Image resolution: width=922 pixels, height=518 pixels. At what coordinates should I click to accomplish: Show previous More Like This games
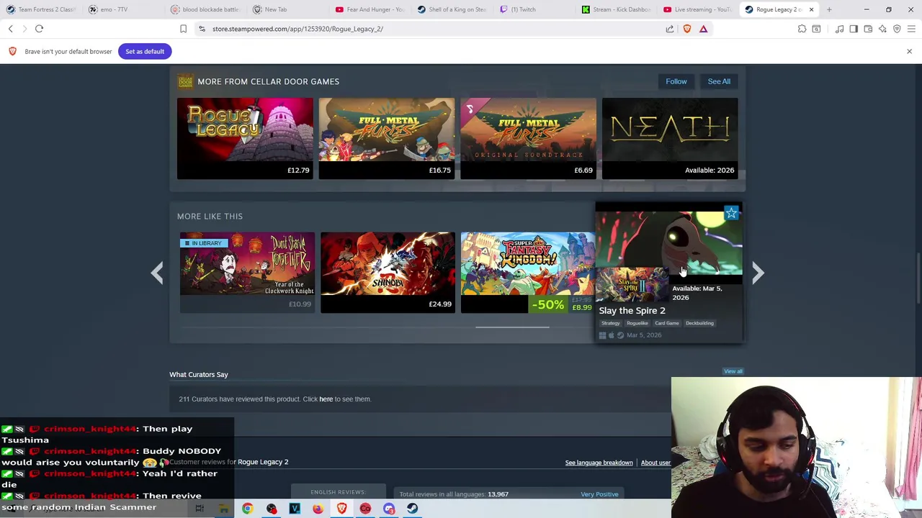[x=157, y=273]
